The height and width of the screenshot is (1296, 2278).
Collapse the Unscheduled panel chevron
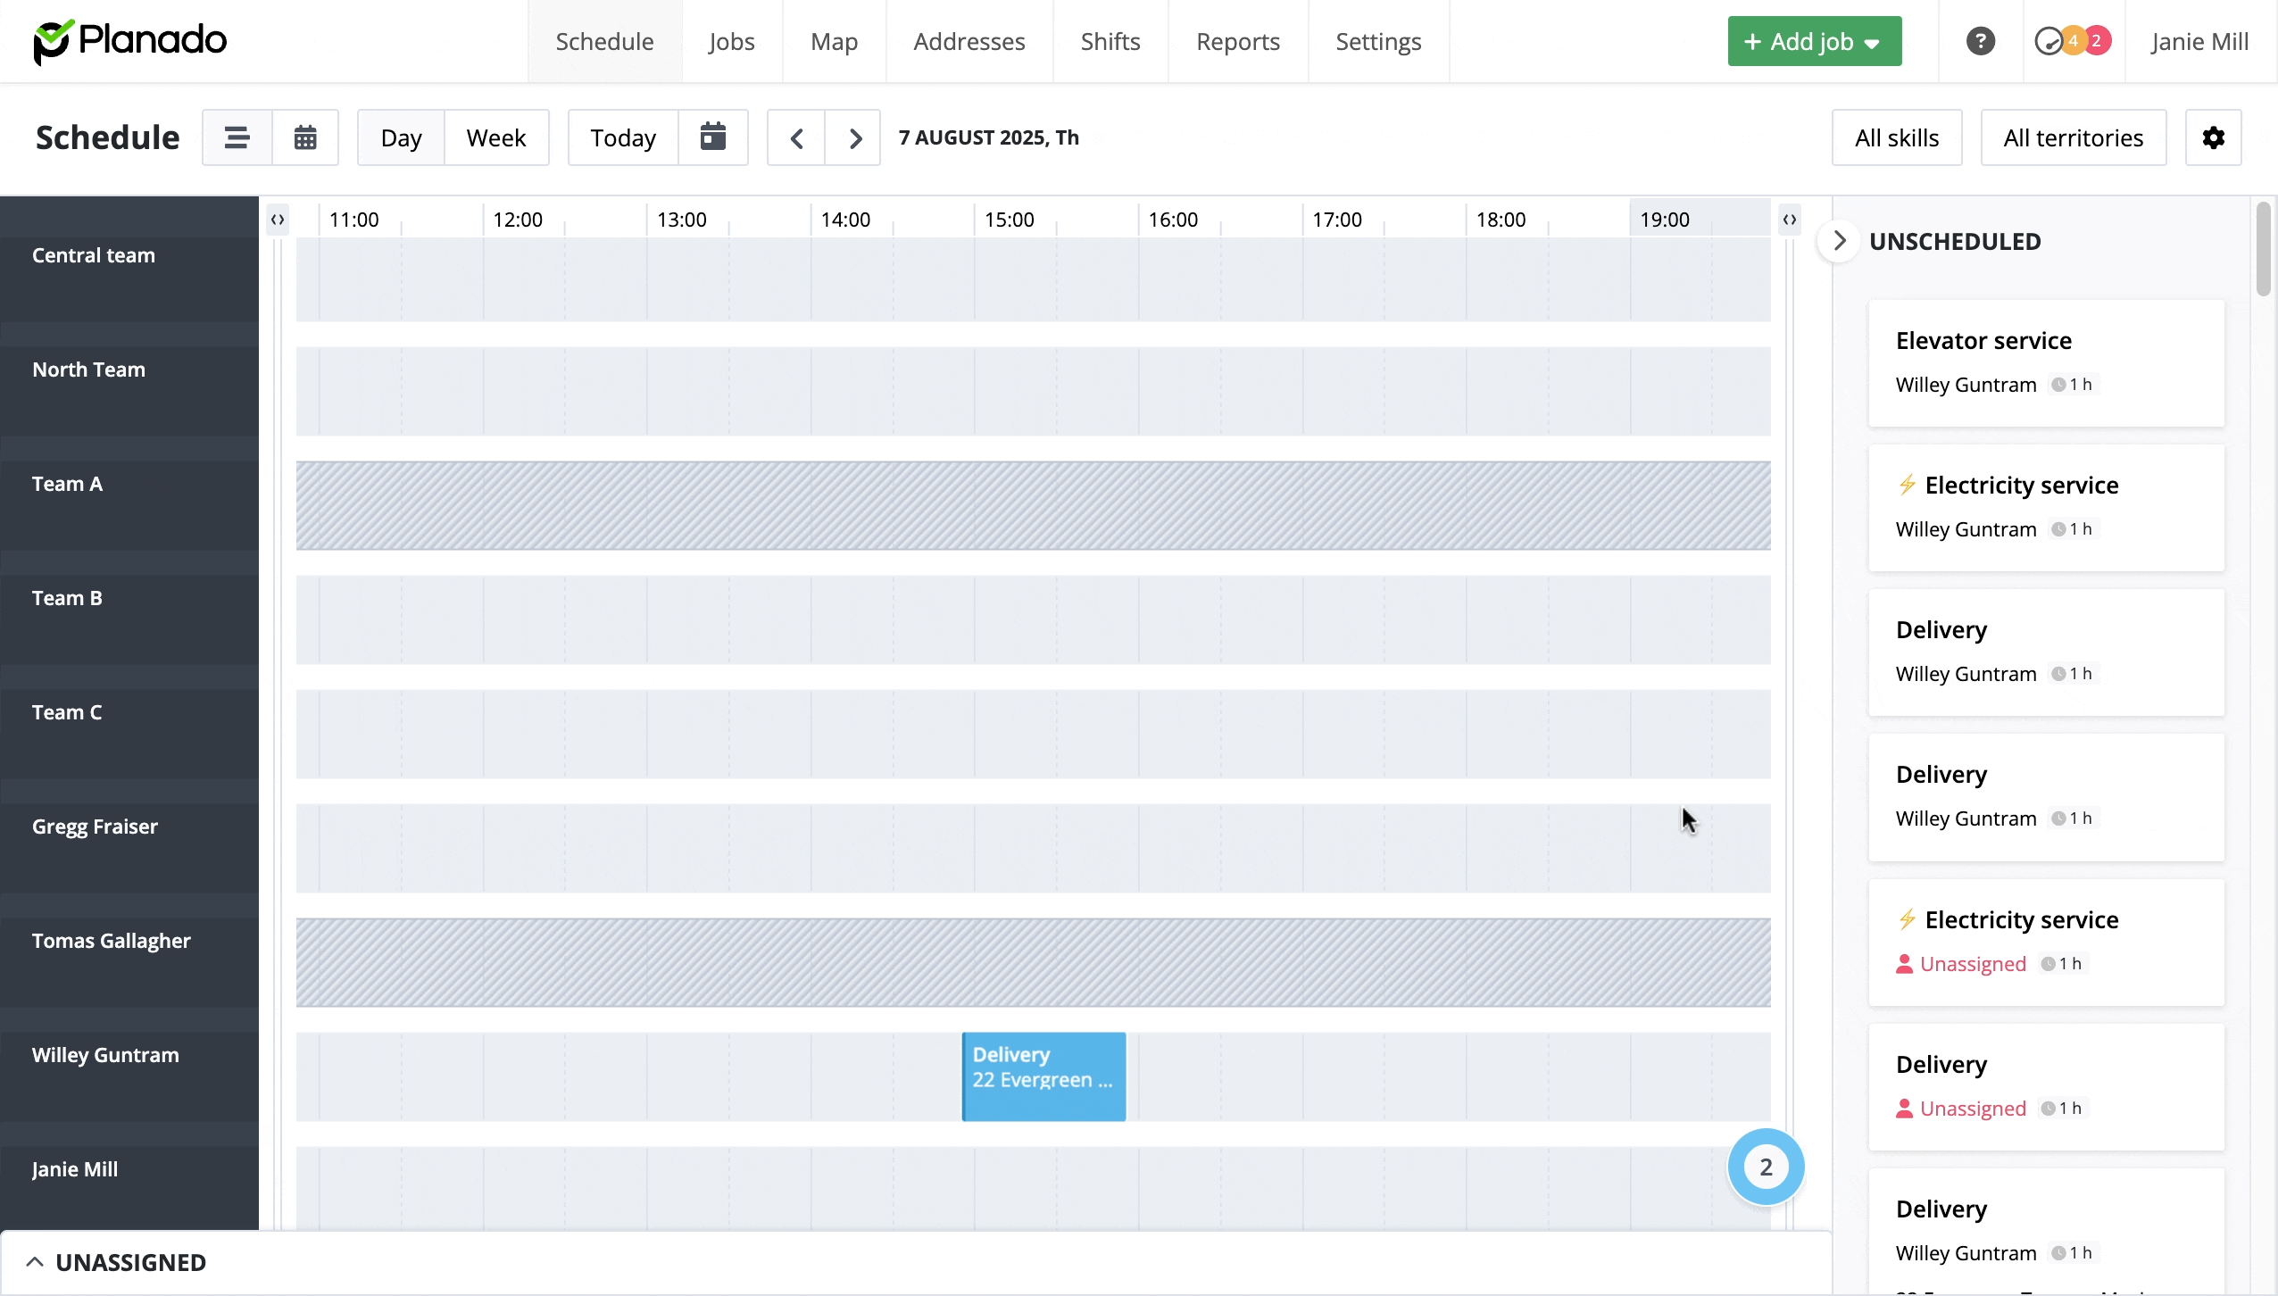1839,241
